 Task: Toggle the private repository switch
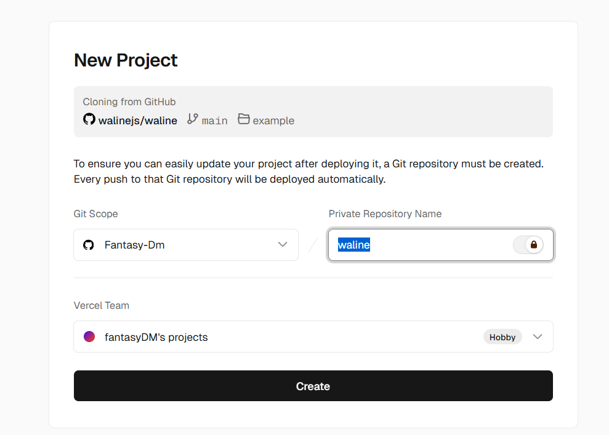[x=528, y=245]
